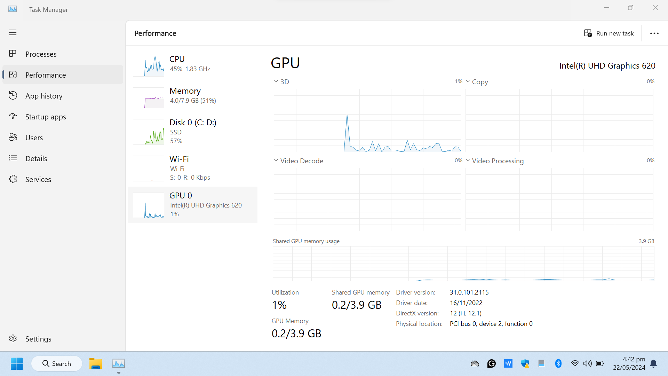Click the Settings gear icon
668x376 pixels.
13,338
